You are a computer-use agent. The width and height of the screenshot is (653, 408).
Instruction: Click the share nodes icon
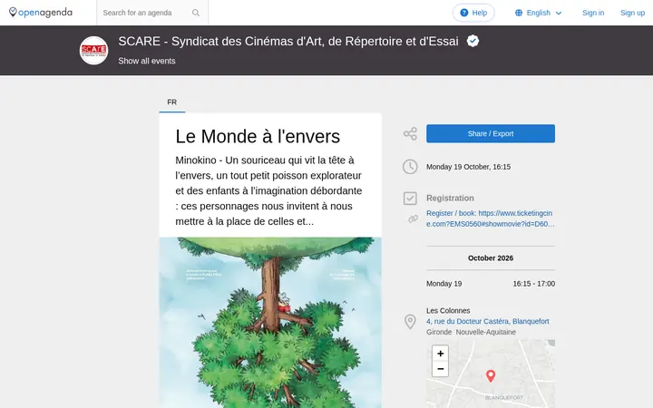(x=410, y=133)
